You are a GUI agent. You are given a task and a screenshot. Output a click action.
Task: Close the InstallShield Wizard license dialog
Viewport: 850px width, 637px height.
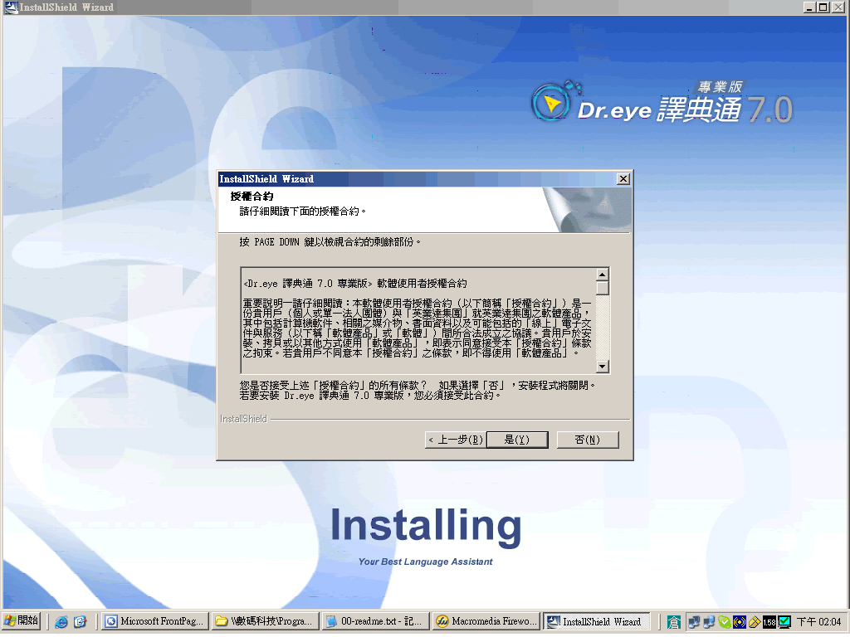point(623,179)
